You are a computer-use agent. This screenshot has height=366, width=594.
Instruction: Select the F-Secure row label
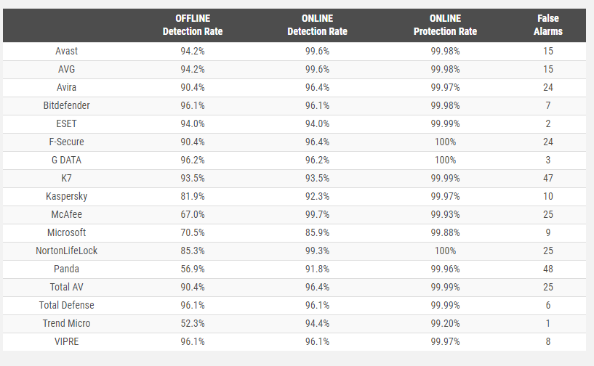point(66,142)
